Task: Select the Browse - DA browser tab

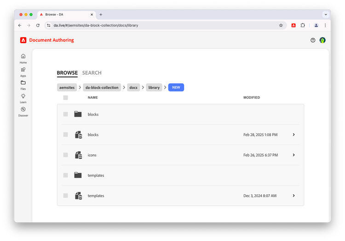Action: pyautogui.click(x=66, y=15)
